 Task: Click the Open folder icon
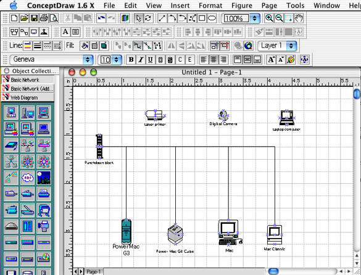(24, 18)
